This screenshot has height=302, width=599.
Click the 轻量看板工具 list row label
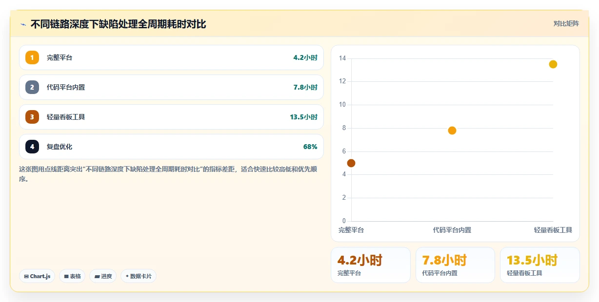66,117
